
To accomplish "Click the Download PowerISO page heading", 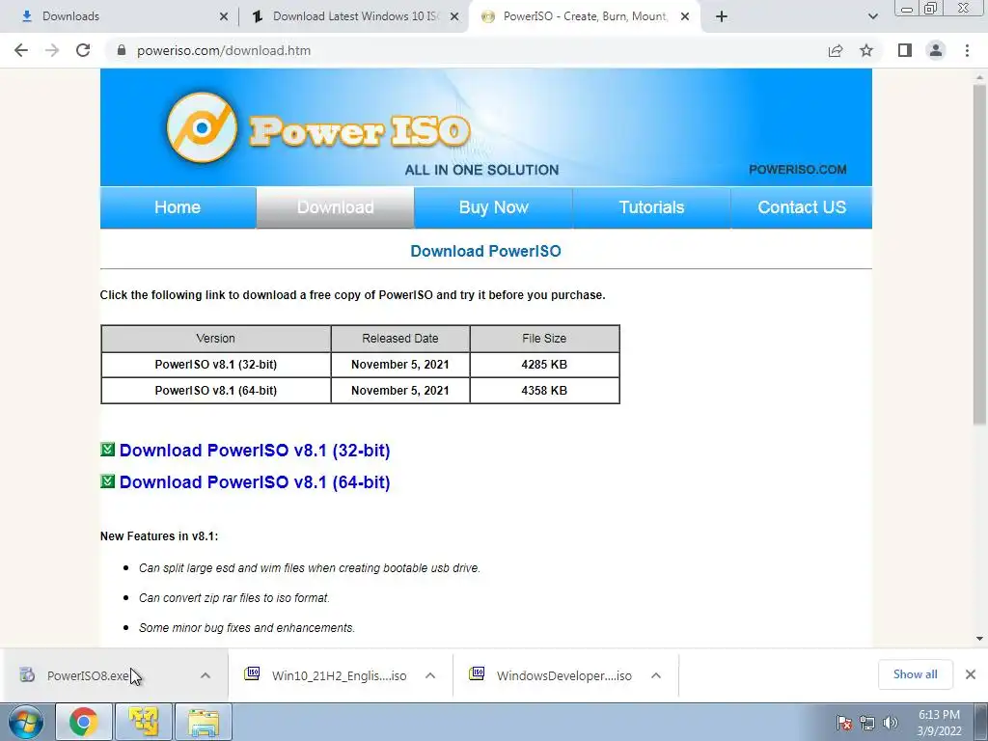I will (485, 251).
